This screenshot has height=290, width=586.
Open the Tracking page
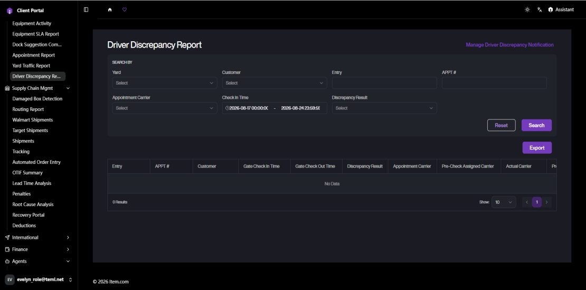coord(21,152)
